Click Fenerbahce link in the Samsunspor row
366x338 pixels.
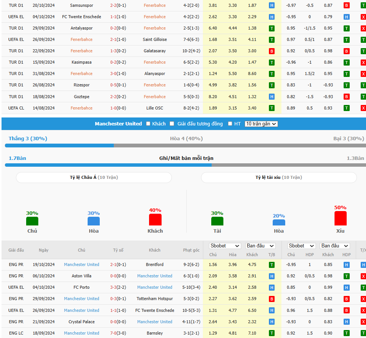pos(154,5)
